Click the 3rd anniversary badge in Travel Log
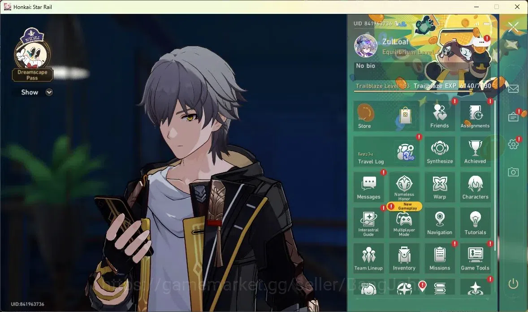This screenshot has height=312, width=528. (x=406, y=152)
